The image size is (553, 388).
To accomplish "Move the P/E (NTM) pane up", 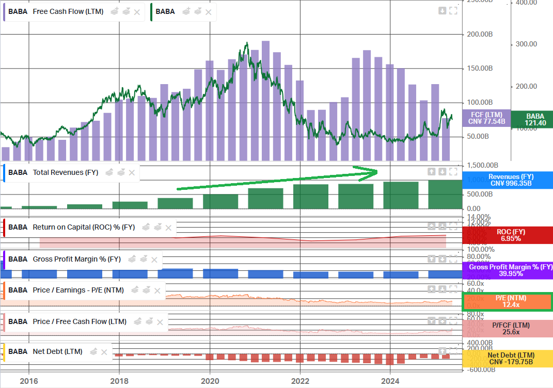I will pyautogui.click(x=431, y=289).
